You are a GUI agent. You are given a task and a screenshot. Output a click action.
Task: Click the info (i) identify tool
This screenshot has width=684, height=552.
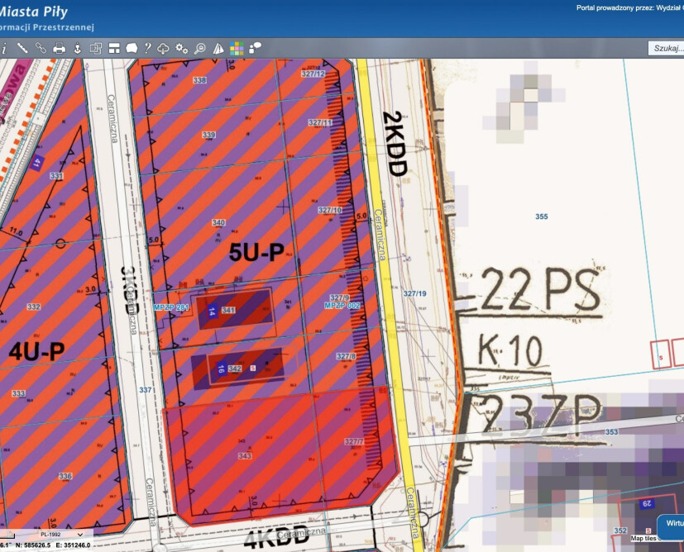[x=4, y=48]
